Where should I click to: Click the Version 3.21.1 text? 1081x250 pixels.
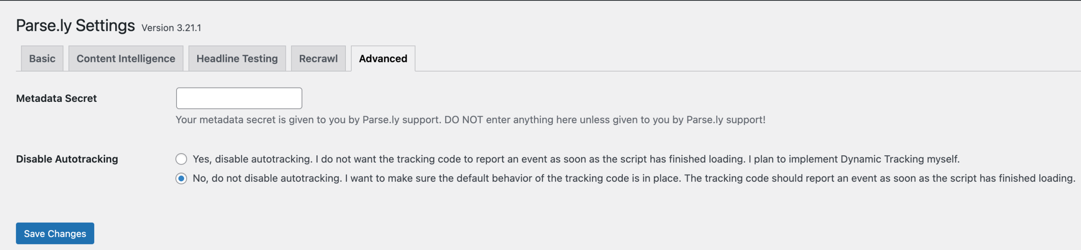coord(171,28)
